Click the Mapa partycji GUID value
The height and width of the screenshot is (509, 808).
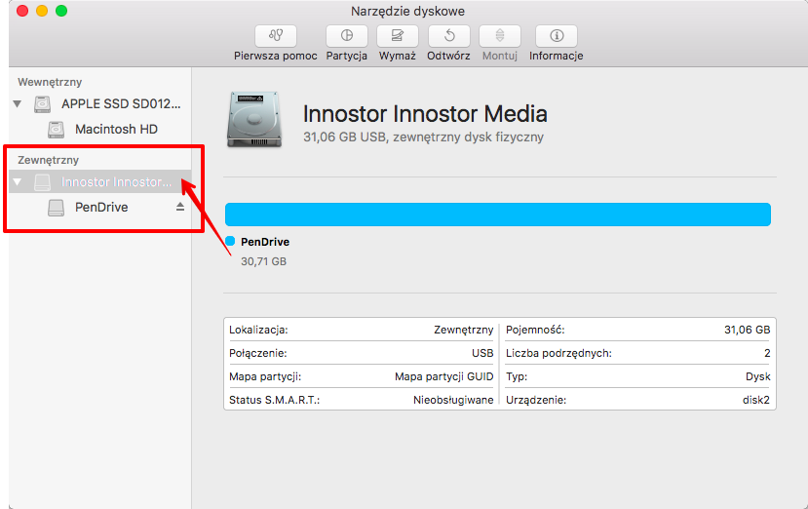click(444, 377)
